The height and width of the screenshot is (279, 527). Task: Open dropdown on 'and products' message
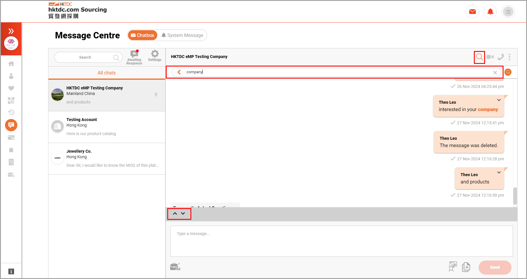pos(499,173)
